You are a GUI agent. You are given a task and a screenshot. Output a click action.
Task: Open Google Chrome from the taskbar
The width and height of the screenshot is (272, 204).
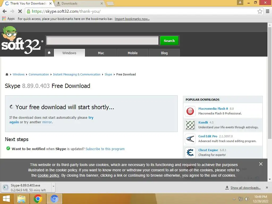click(x=38, y=199)
